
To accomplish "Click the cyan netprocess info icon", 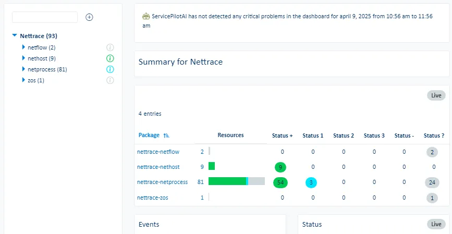I will tap(110, 69).
